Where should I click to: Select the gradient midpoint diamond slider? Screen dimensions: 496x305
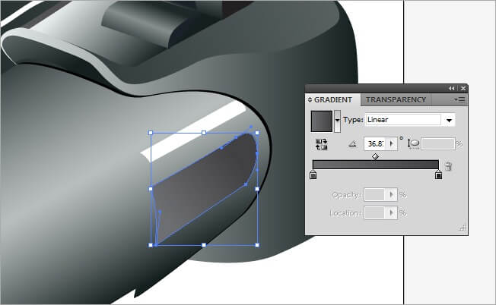click(375, 156)
